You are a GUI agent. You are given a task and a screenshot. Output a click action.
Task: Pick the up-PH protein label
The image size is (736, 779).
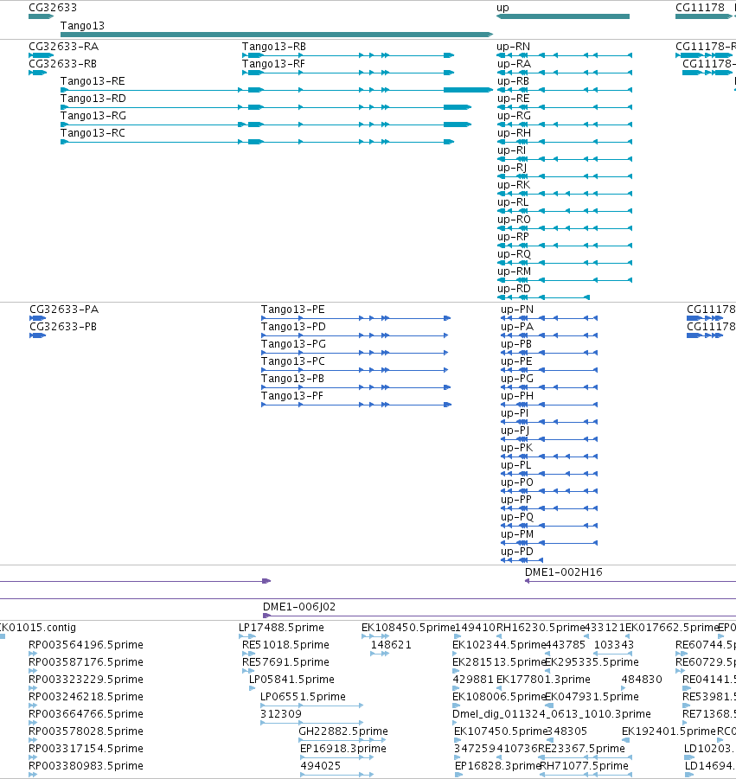coord(517,395)
